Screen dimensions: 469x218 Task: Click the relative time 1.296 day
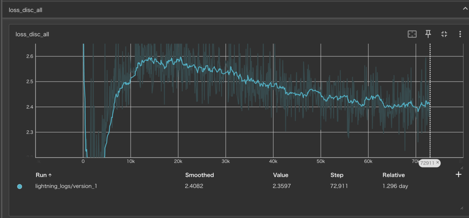tap(395, 186)
